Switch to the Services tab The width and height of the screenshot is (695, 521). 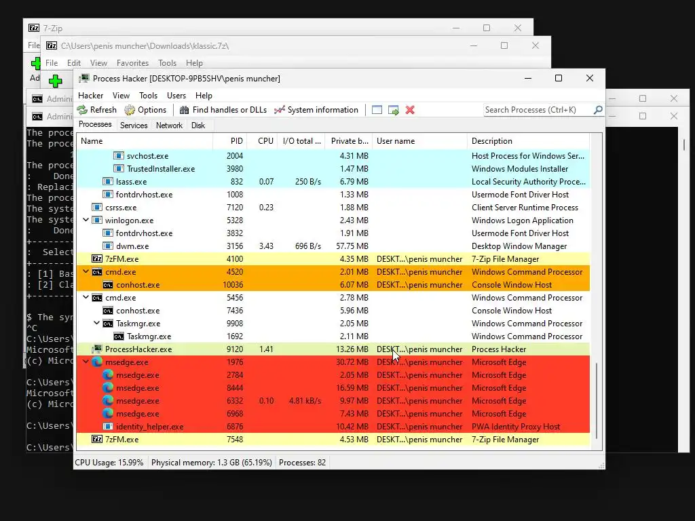pos(134,126)
